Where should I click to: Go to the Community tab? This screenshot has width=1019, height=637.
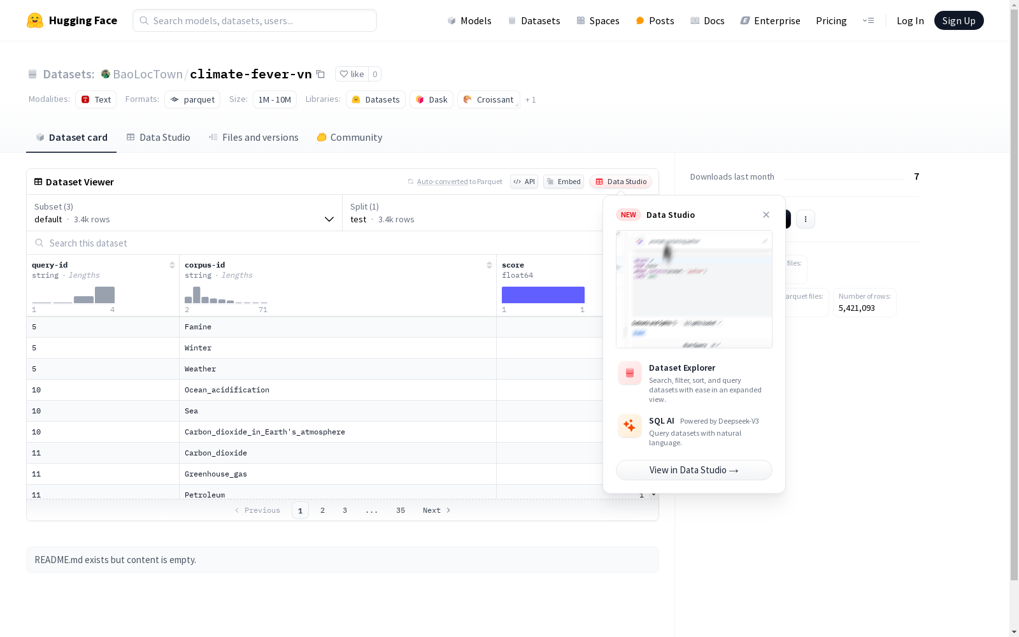[x=350, y=138]
